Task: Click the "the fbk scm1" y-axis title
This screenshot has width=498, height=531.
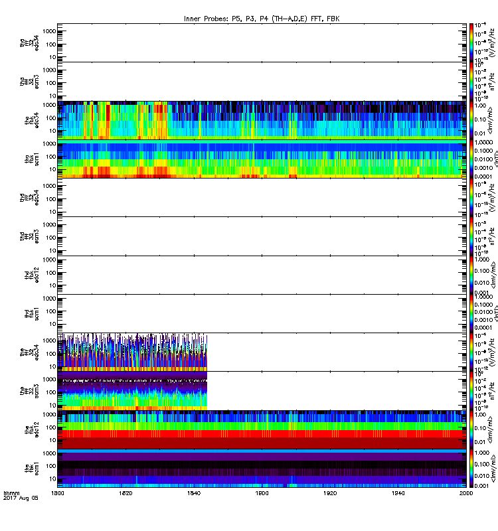Action: (31, 469)
